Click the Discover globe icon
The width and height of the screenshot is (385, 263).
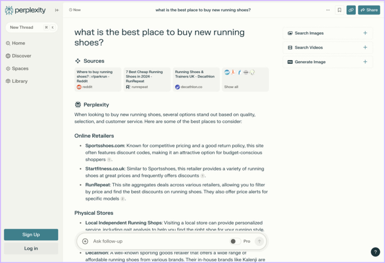pyautogui.click(x=8, y=56)
